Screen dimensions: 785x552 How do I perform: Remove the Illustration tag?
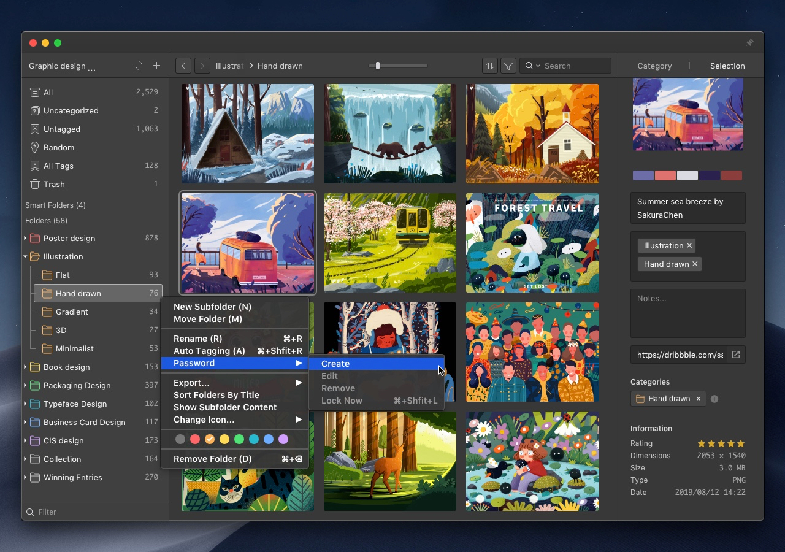pyautogui.click(x=689, y=245)
